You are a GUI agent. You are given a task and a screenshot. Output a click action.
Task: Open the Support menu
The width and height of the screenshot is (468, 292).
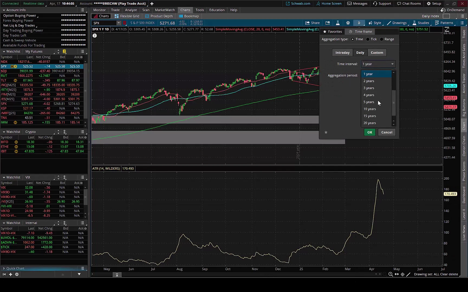[382, 4]
